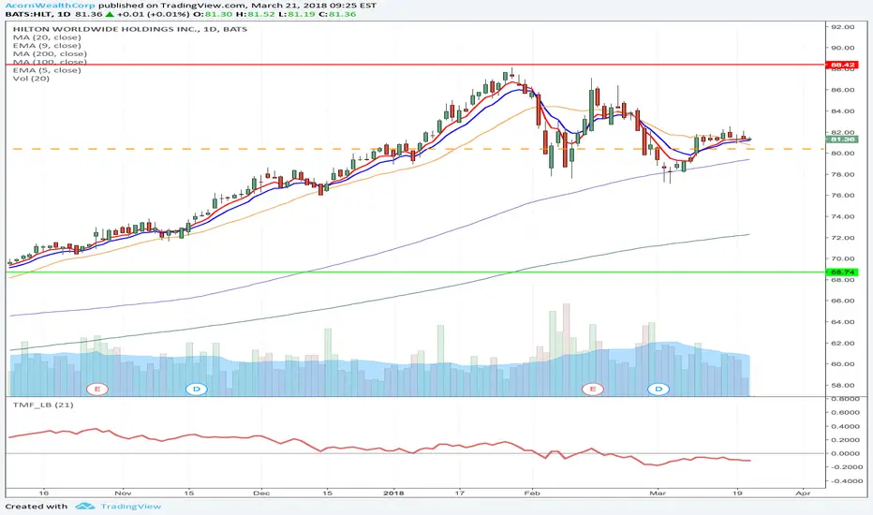Select the EMA (5, close) indicator label

pos(47,70)
